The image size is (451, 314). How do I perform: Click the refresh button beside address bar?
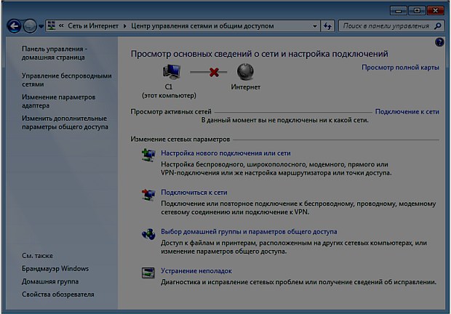330,26
